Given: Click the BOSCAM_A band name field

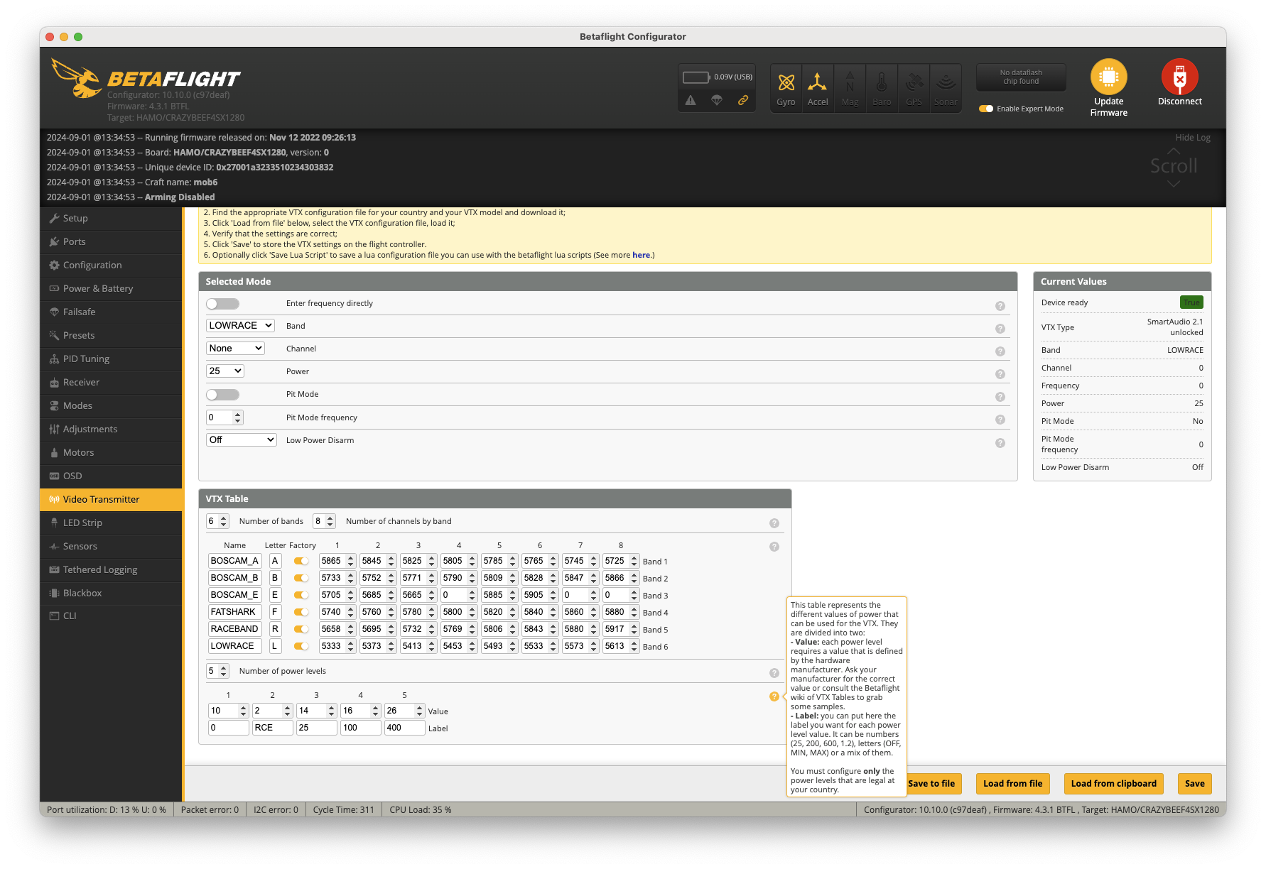Looking at the screenshot, I should coord(234,561).
